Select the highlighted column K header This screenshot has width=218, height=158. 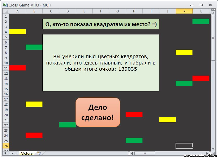184,11
